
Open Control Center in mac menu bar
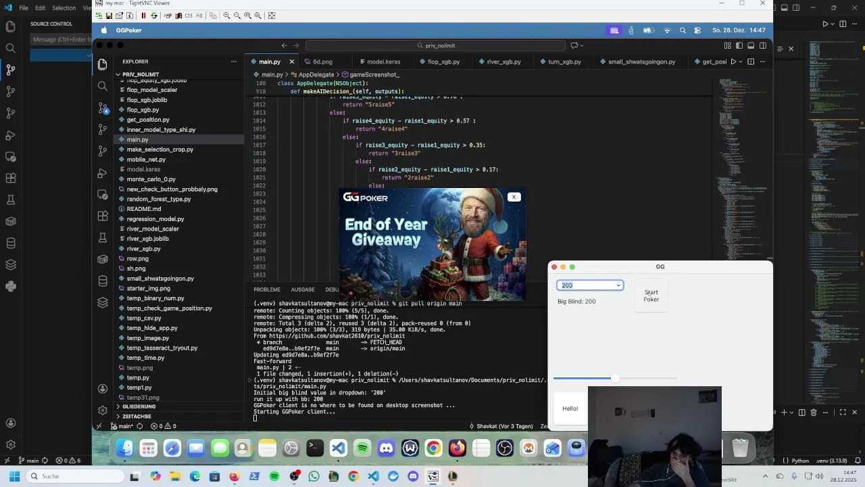pyautogui.click(x=697, y=30)
